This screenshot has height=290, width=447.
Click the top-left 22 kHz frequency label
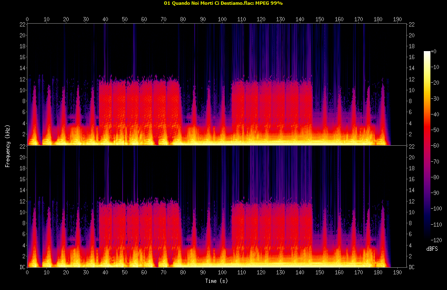[x=22, y=24]
